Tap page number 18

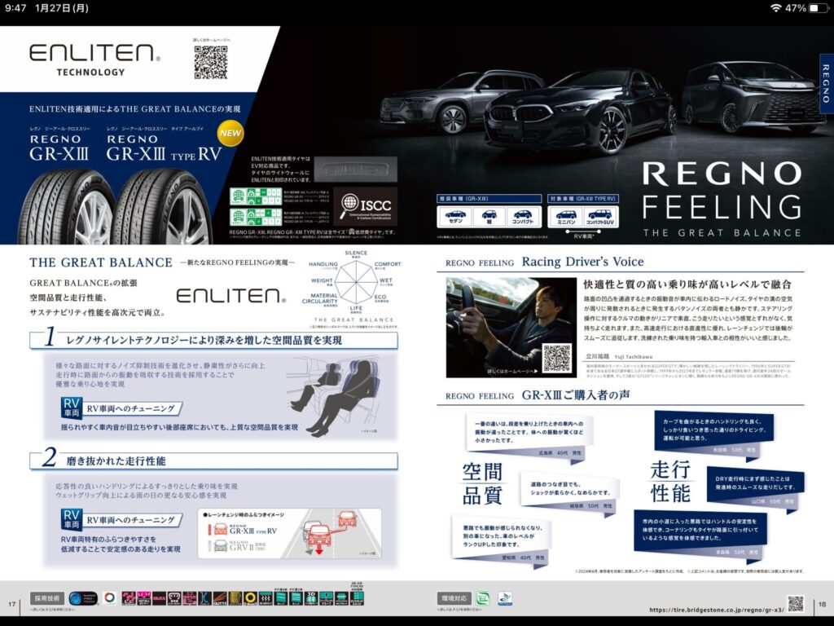coord(823,604)
